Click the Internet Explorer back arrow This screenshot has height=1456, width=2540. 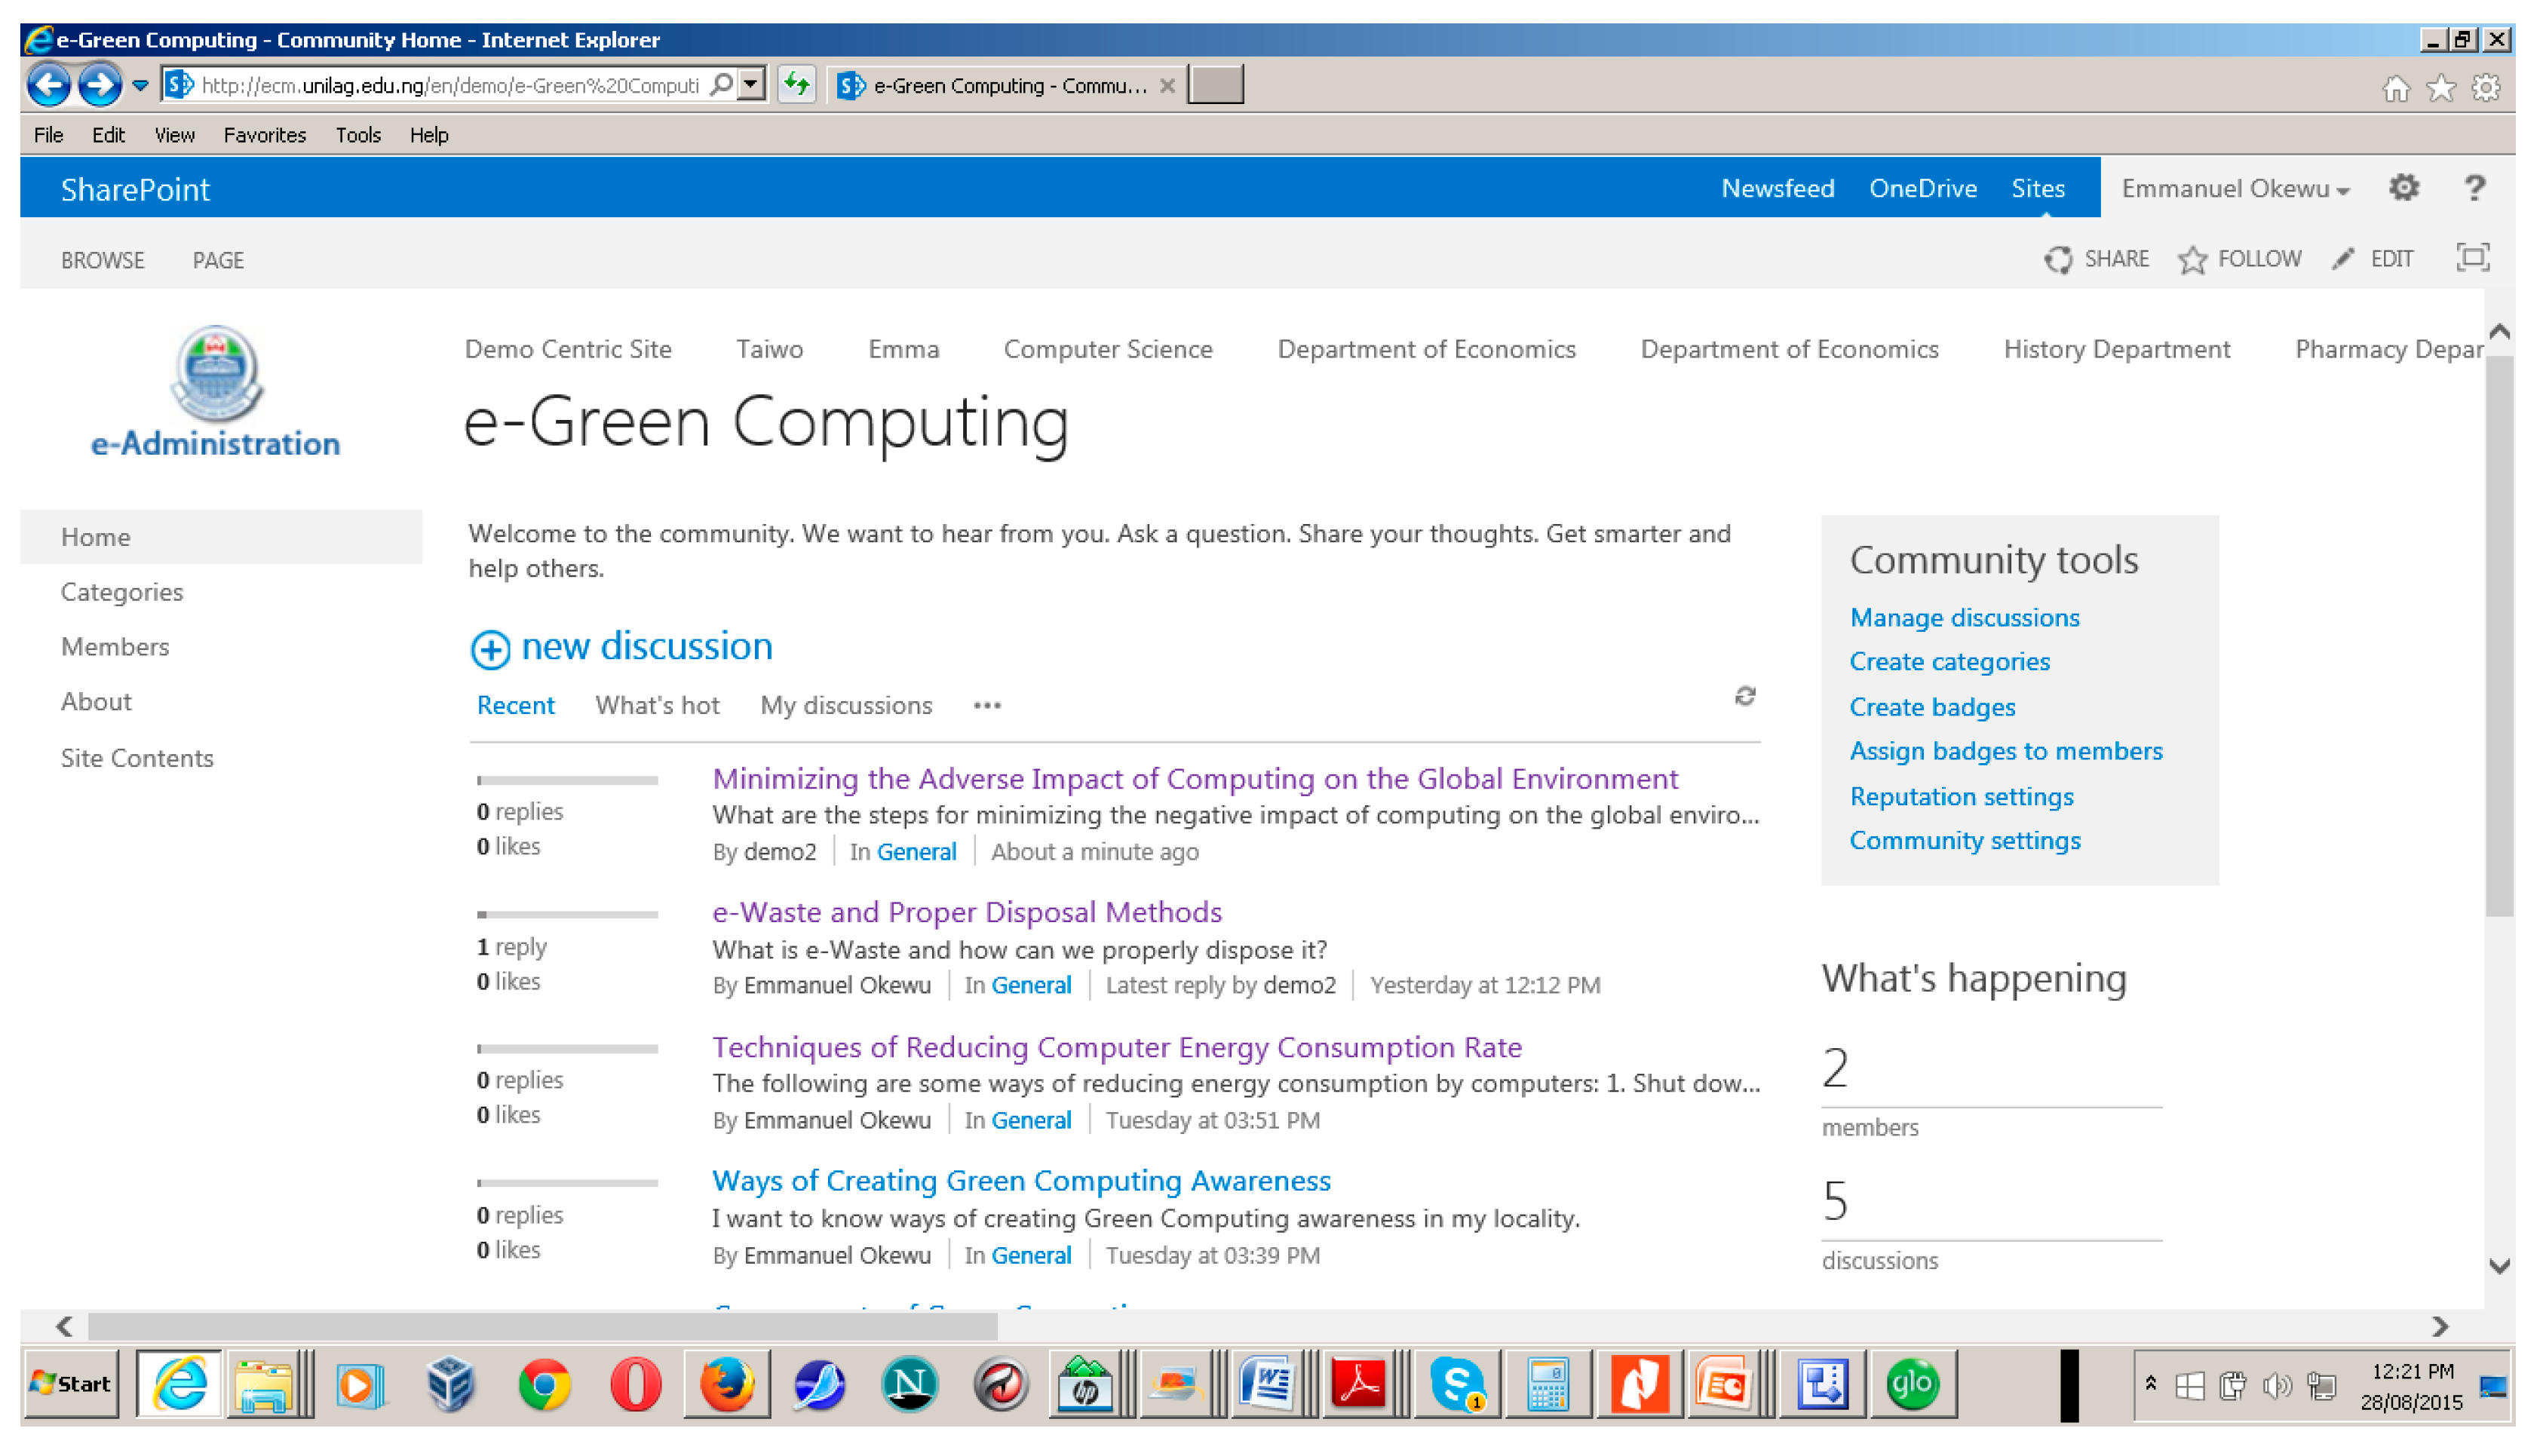click(x=48, y=84)
